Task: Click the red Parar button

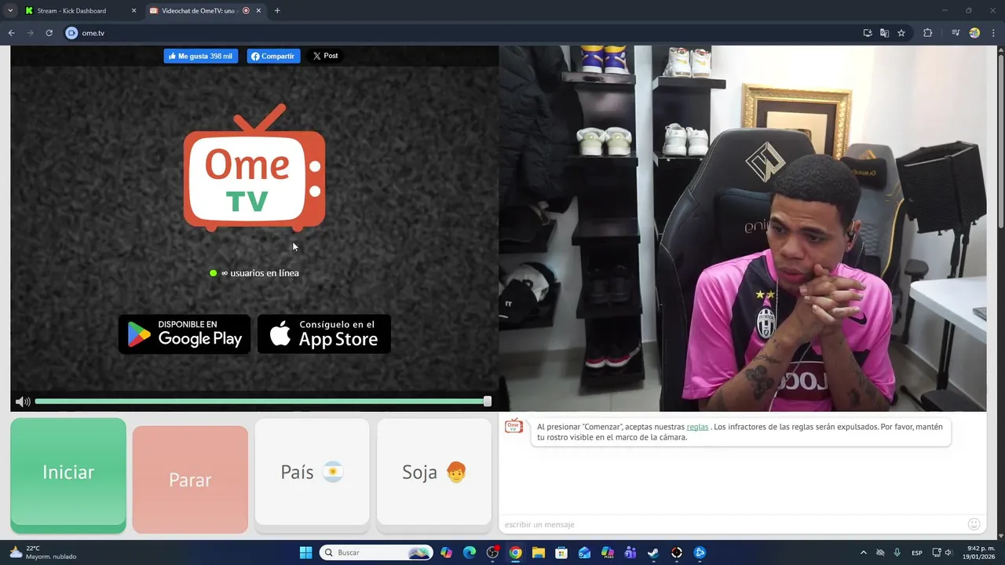Action: tap(190, 479)
